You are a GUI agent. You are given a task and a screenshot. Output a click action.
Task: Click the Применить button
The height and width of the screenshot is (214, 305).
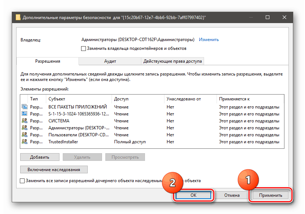click(270, 195)
